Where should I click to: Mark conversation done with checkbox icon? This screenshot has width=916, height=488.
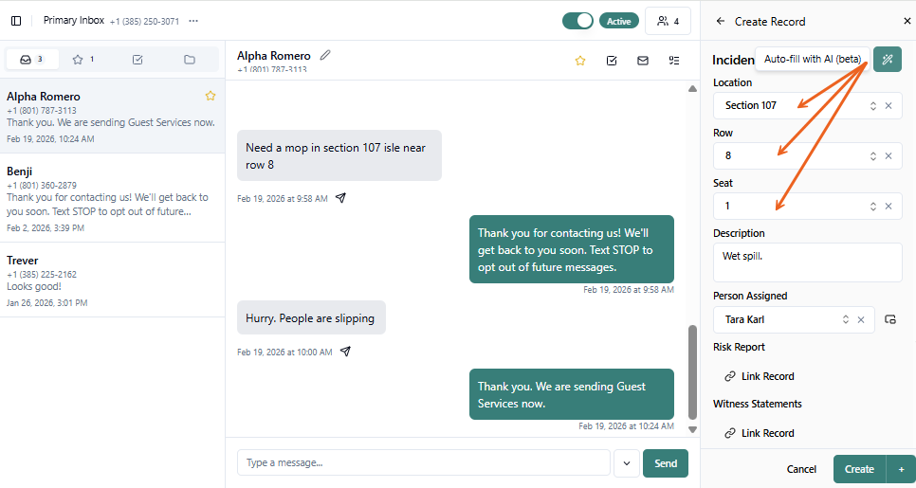click(x=612, y=61)
